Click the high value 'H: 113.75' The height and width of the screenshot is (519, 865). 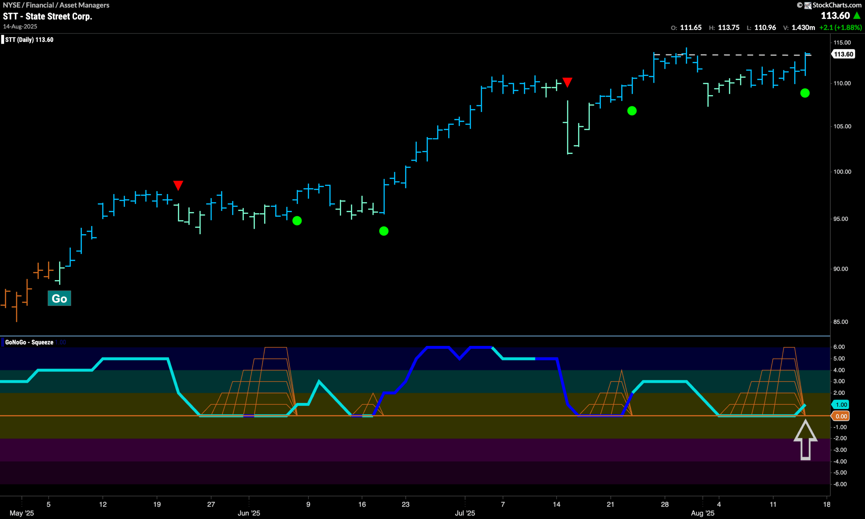click(x=724, y=27)
